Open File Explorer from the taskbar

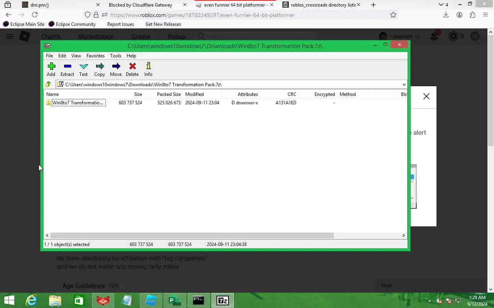pyautogui.click(x=55, y=300)
